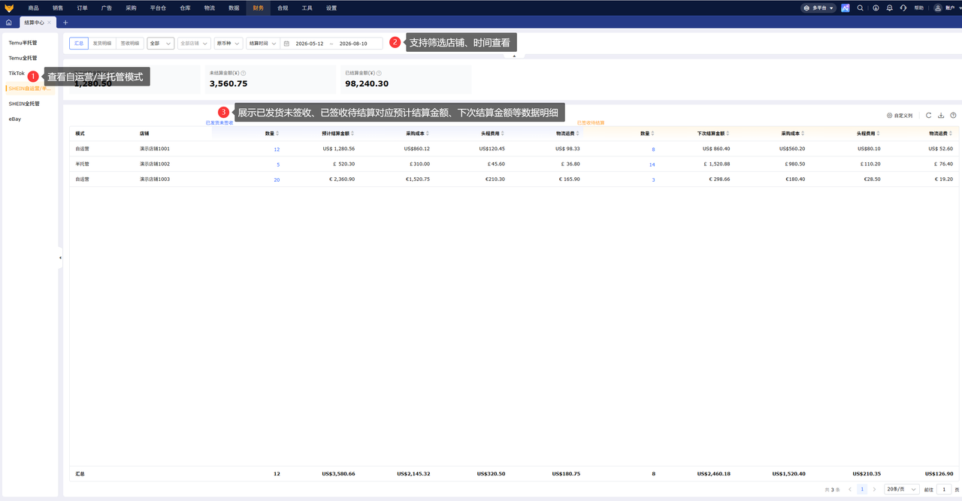Collapse the left sidebar arrow
Image resolution: width=962 pixels, height=501 pixels.
tap(60, 258)
